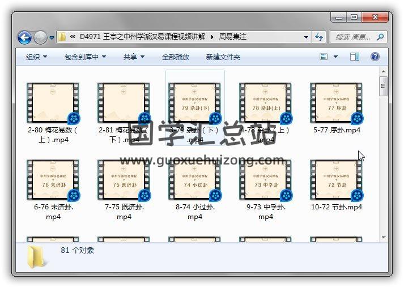The height and width of the screenshot is (288, 404).
Task: Expand the hidden path chevron in the address bar
Action: 73,37
